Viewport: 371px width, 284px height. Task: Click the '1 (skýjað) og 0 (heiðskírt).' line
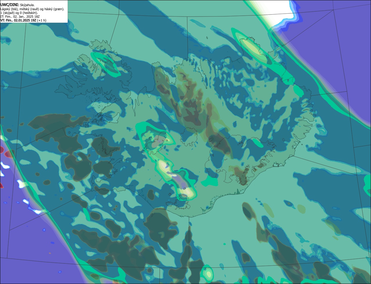(19, 13)
